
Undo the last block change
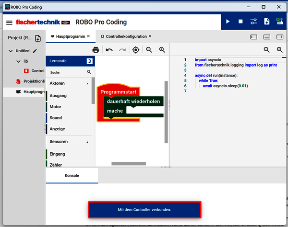[109, 50]
